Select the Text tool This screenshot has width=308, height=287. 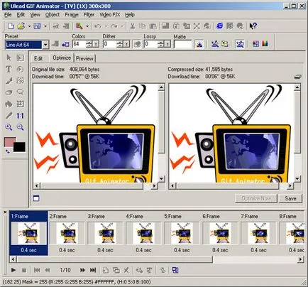(x=9, y=69)
